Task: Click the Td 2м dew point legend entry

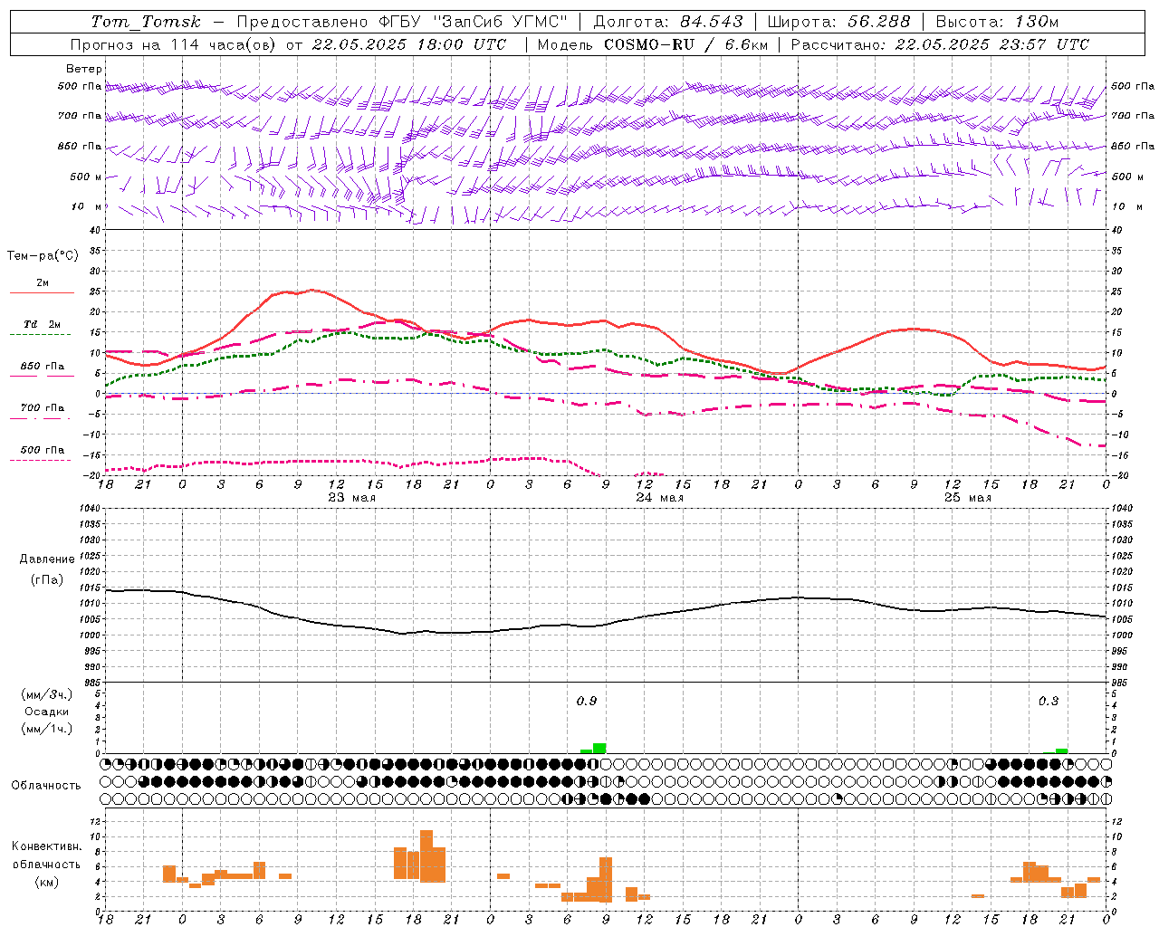Action: [x=42, y=327]
